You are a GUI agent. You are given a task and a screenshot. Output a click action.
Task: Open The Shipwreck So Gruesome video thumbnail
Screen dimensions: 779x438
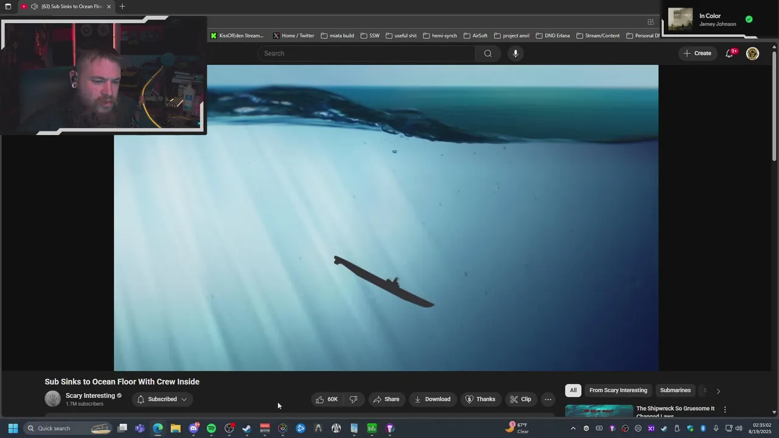click(599, 411)
